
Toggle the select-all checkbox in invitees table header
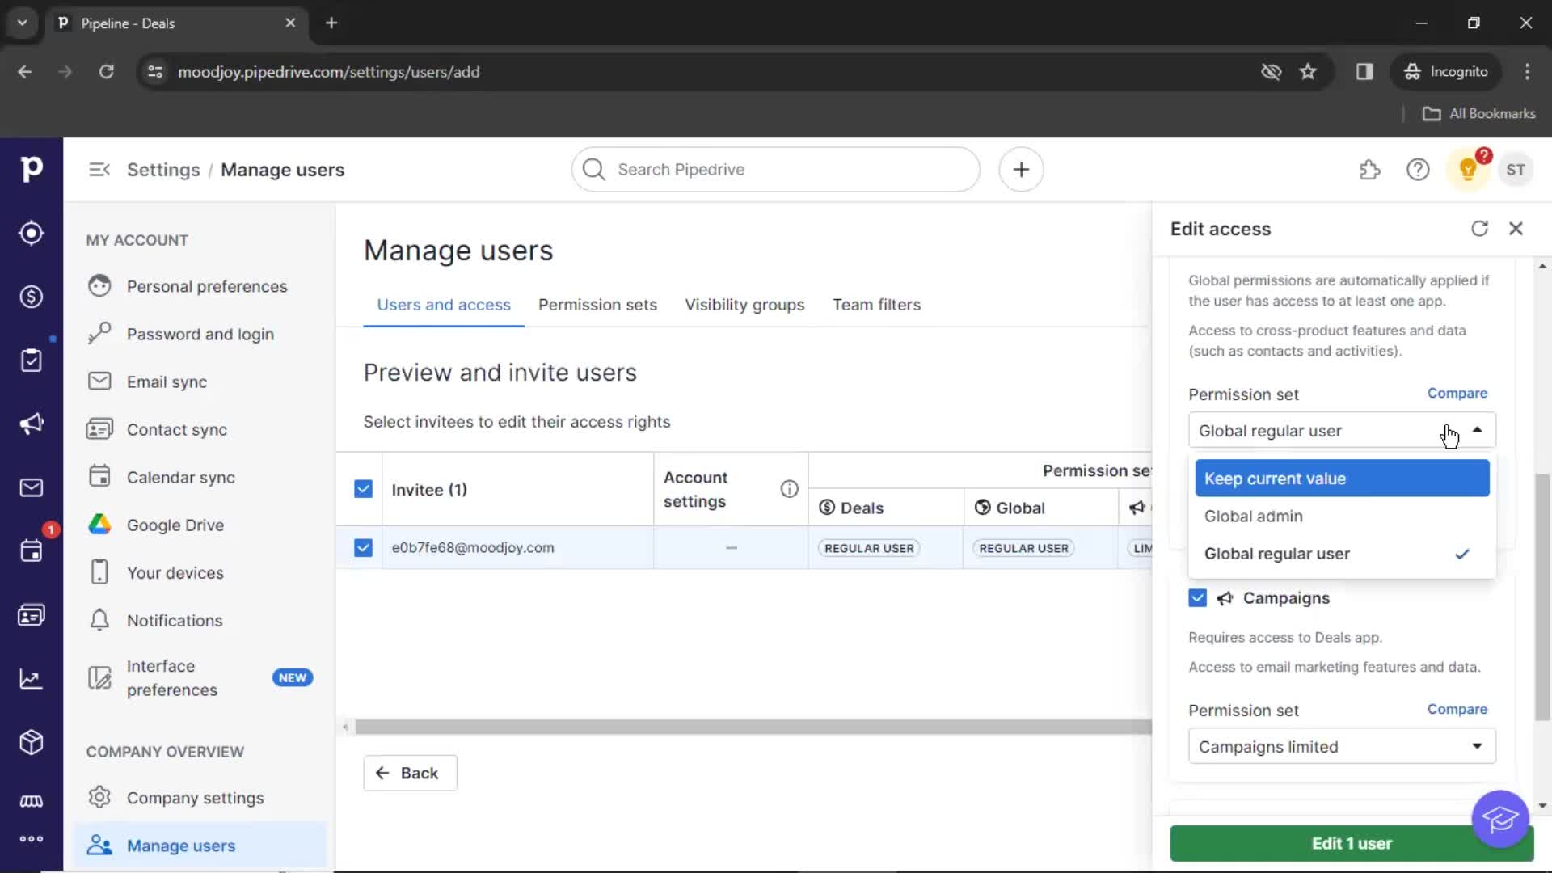pyautogui.click(x=362, y=488)
